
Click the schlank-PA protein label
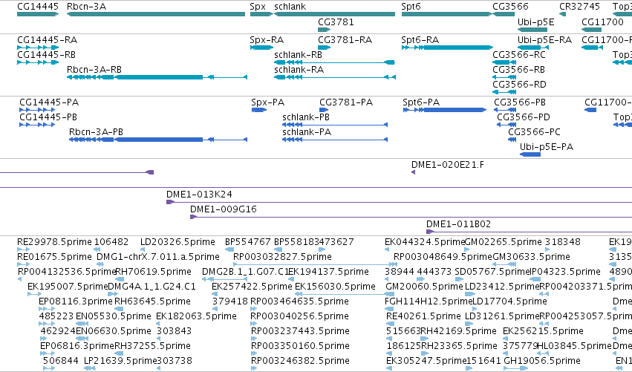click(x=307, y=132)
